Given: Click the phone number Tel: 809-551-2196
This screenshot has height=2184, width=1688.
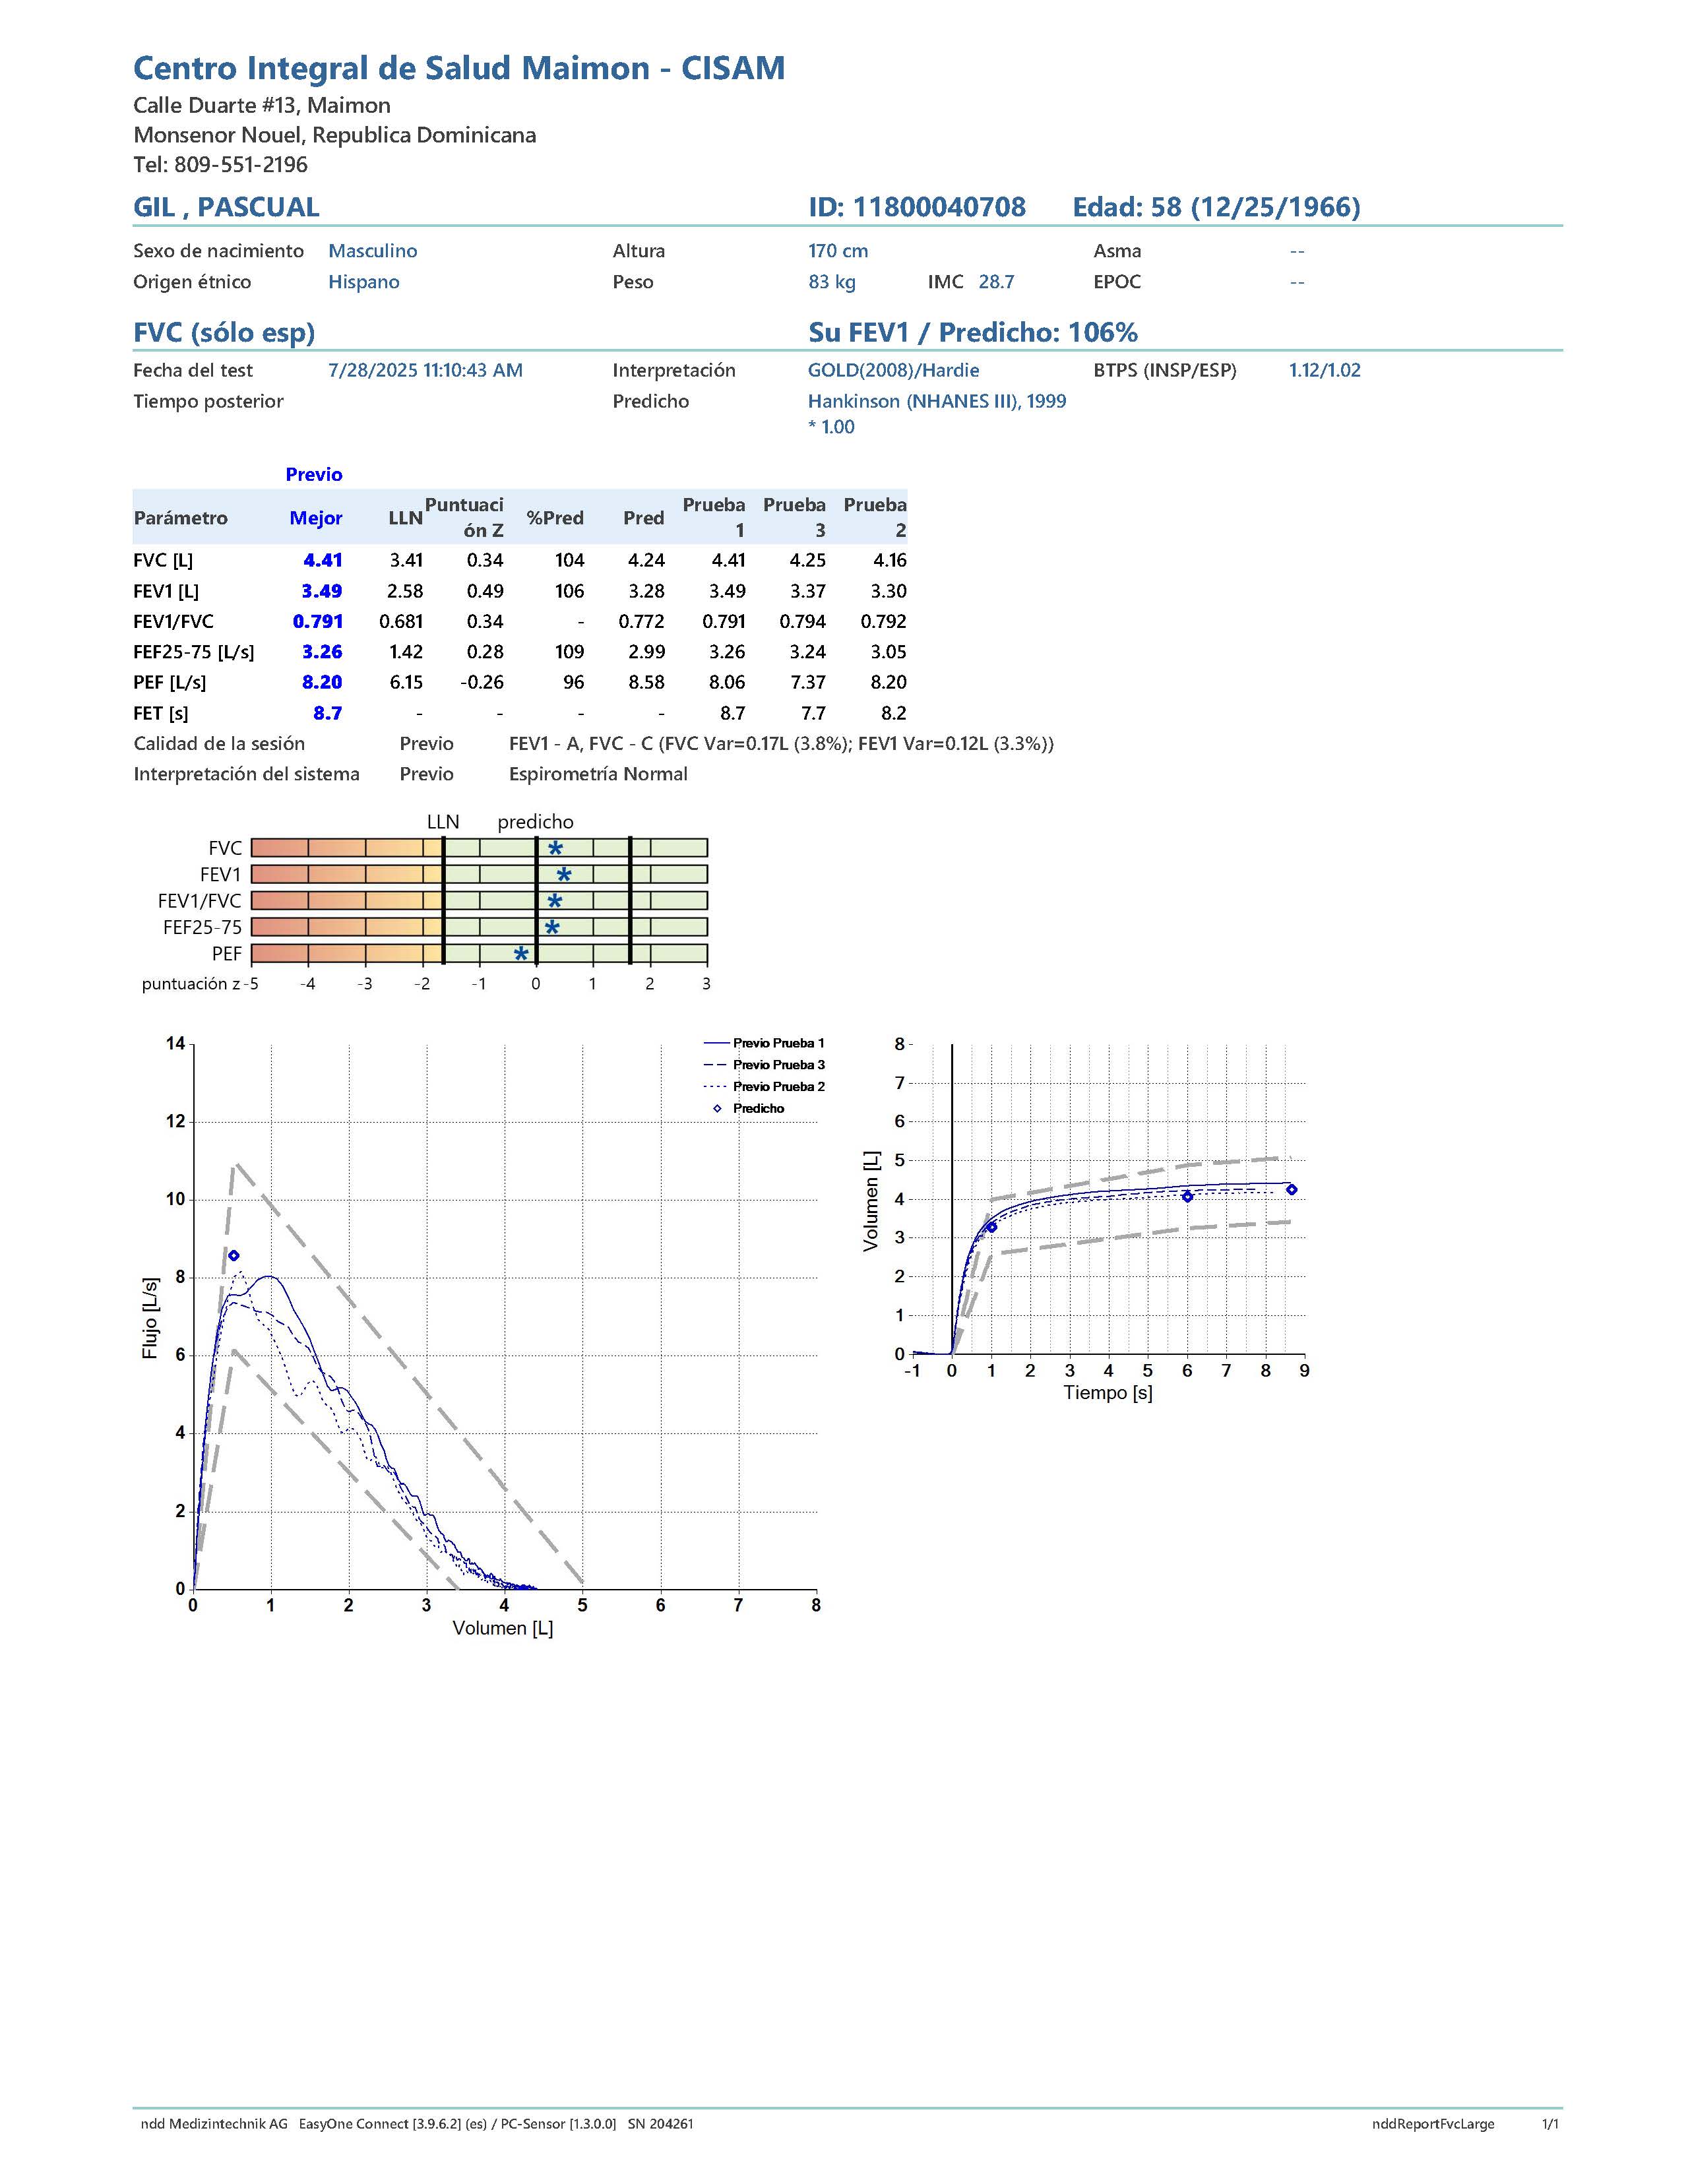Looking at the screenshot, I should click(220, 164).
